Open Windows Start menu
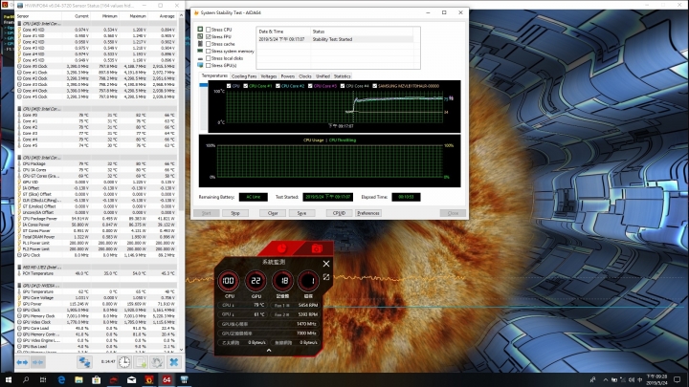 (9, 380)
